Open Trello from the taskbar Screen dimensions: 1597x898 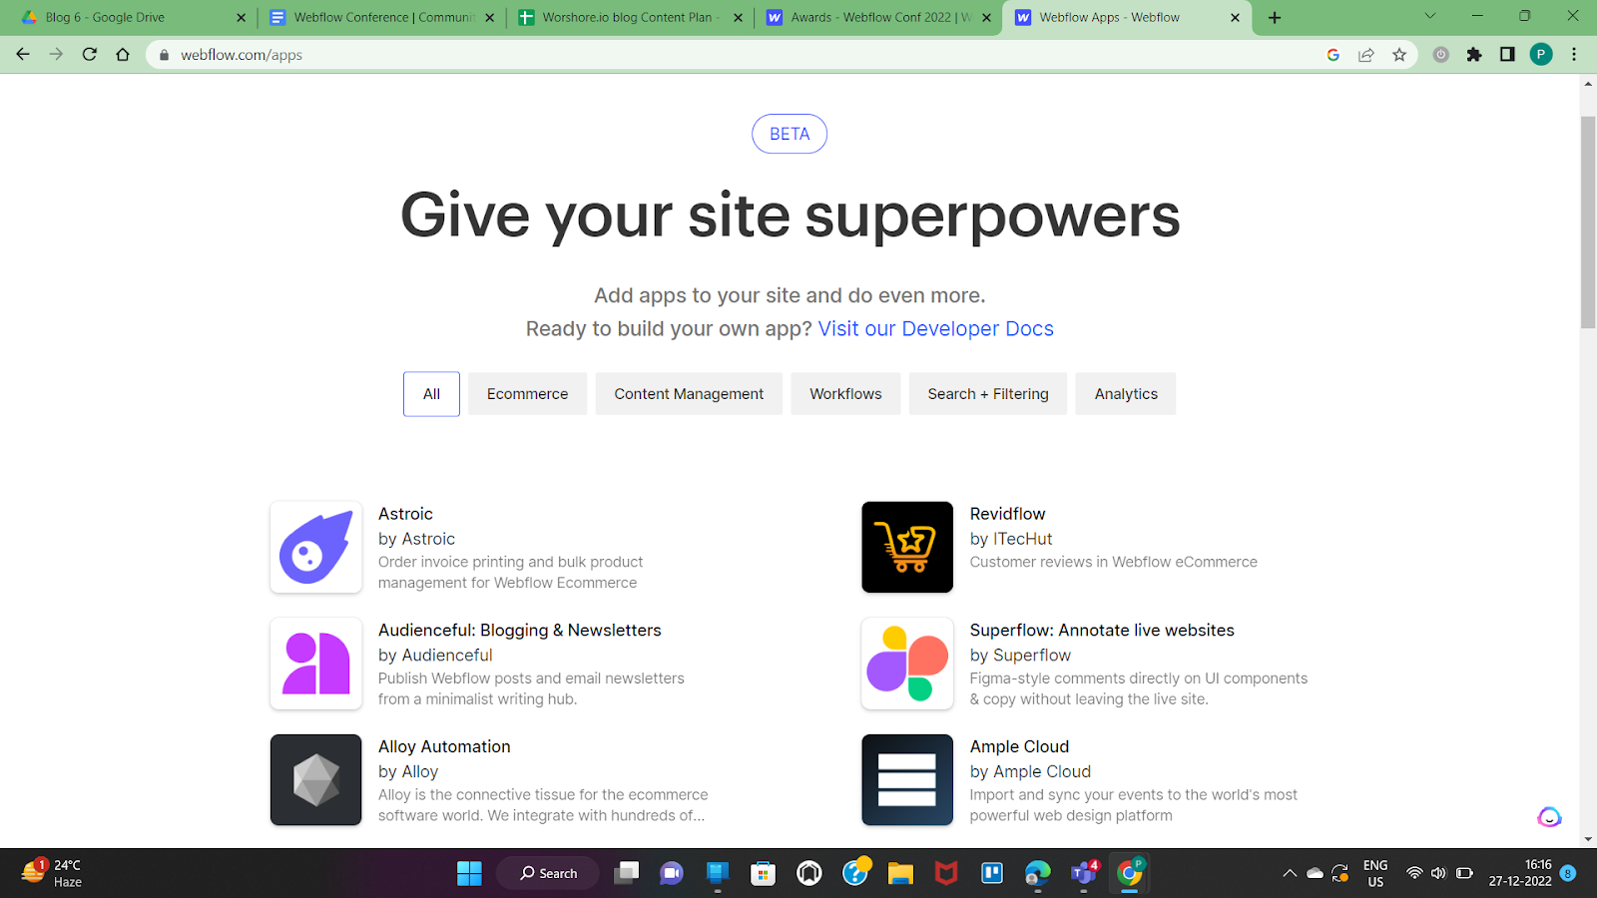(x=992, y=873)
